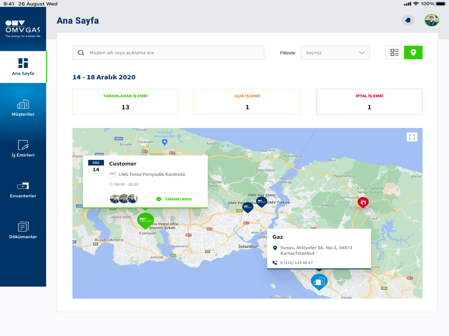Click the OMV Türkiye dark map pin
Image resolution: width=449 pixels, height=336 pixels.
pyautogui.click(x=261, y=202)
